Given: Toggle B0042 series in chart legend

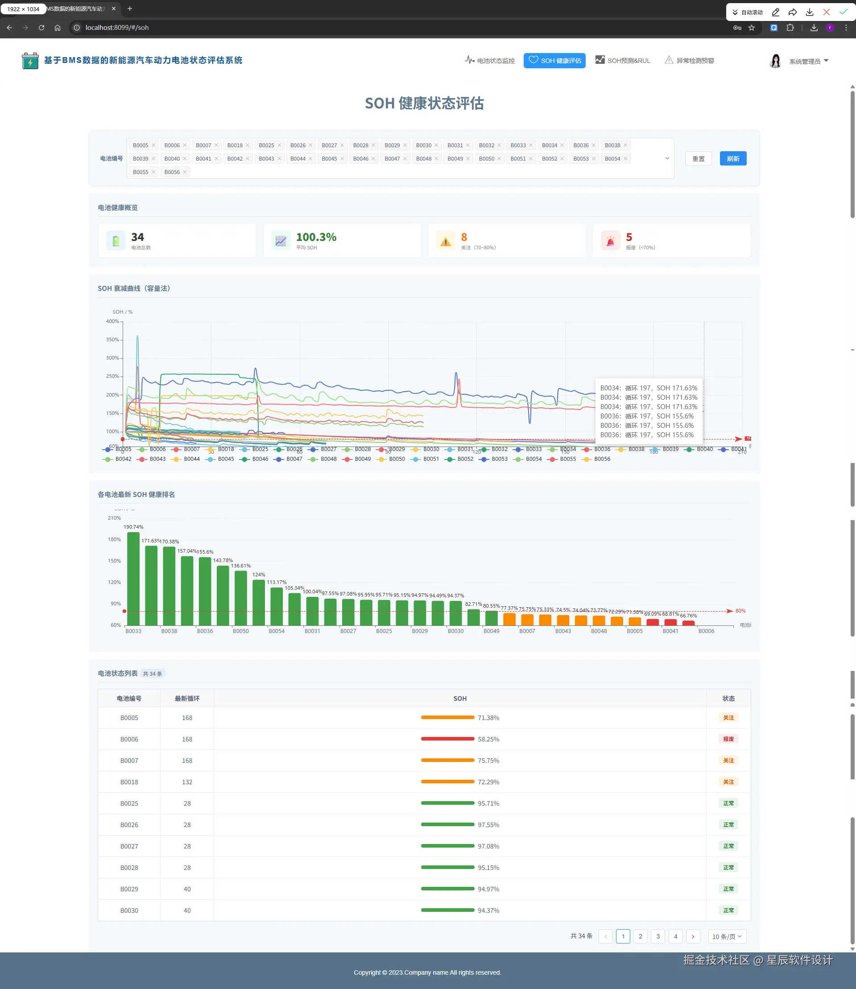Looking at the screenshot, I should (x=117, y=459).
